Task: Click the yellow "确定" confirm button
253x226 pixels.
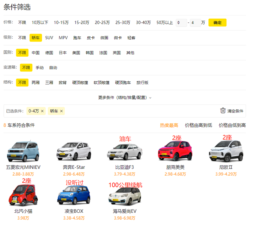Action: [217, 22]
